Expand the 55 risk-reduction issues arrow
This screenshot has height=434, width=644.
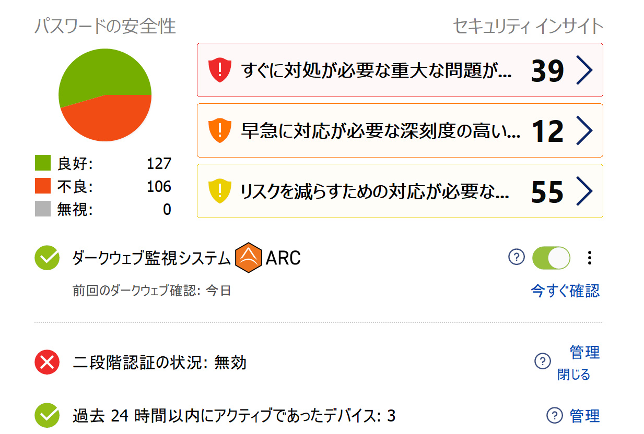click(x=584, y=191)
